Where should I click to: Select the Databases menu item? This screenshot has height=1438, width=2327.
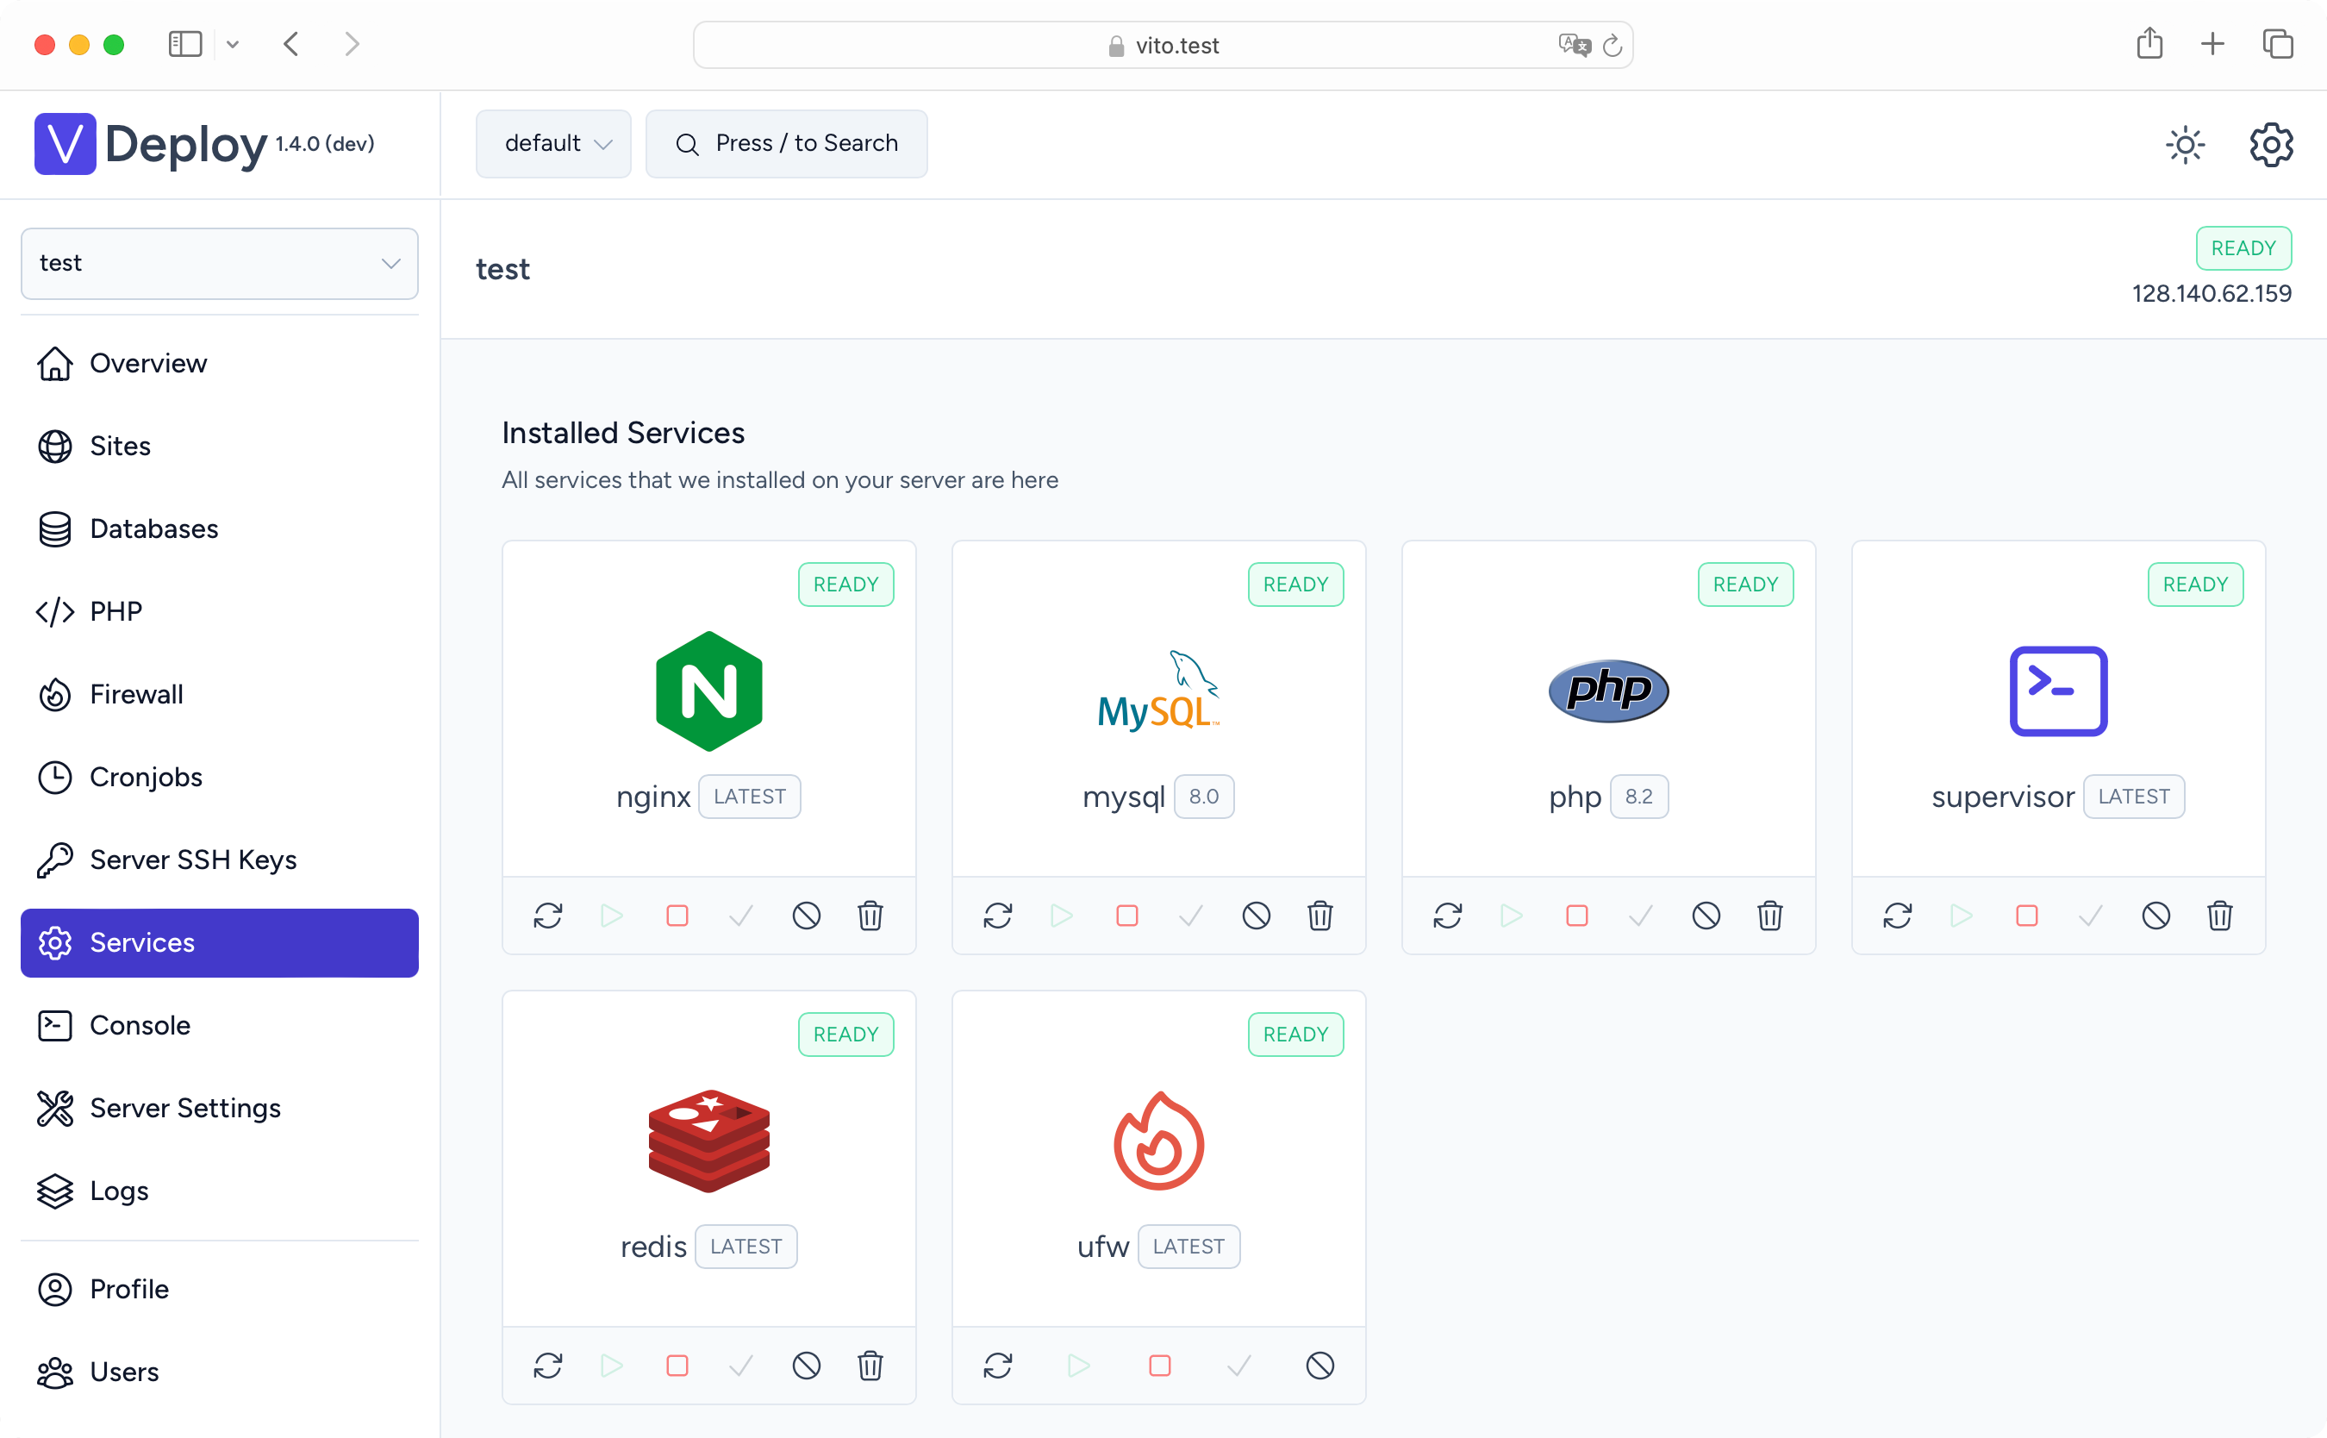153,527
